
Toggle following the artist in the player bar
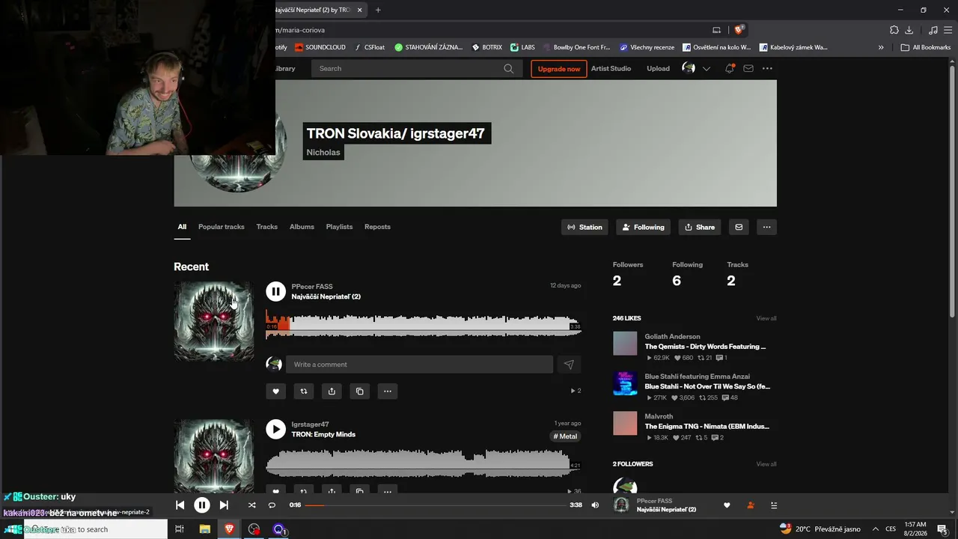(751, 505)
